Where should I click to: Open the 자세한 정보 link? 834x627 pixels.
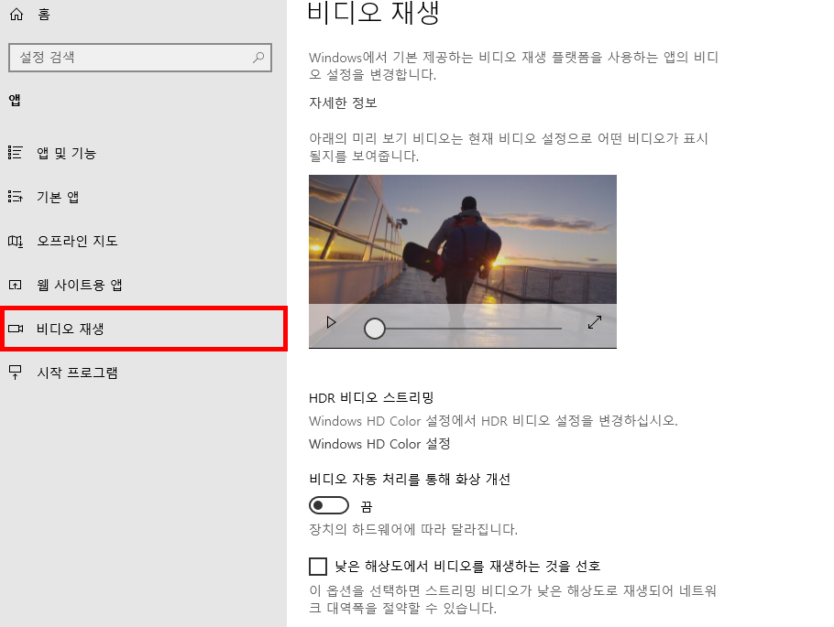(343, 103)
